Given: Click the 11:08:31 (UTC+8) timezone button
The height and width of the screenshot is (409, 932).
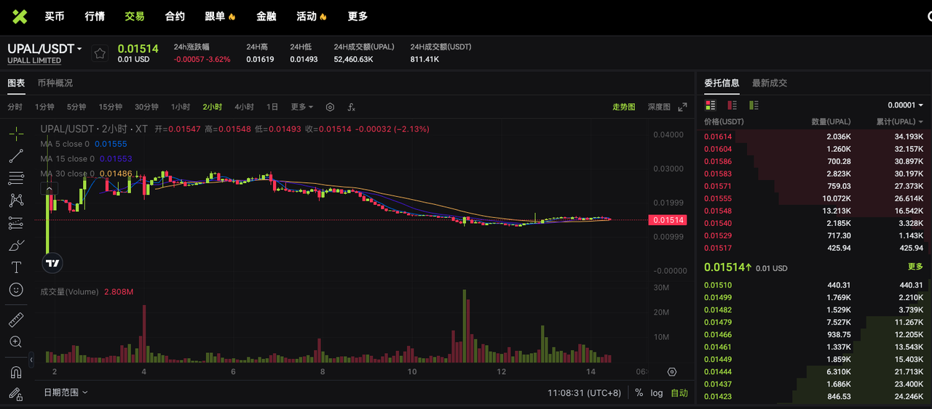Looking at the screenshot, I should pos(585,392).
